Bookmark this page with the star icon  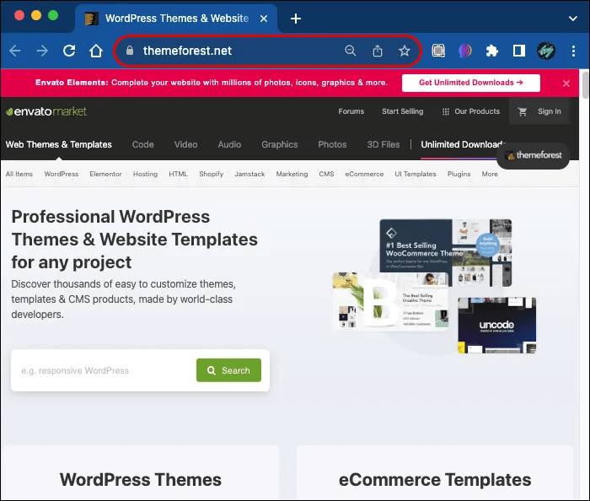coord(405,51)
